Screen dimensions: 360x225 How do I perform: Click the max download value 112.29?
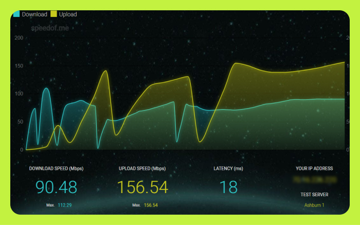(66, 205)
